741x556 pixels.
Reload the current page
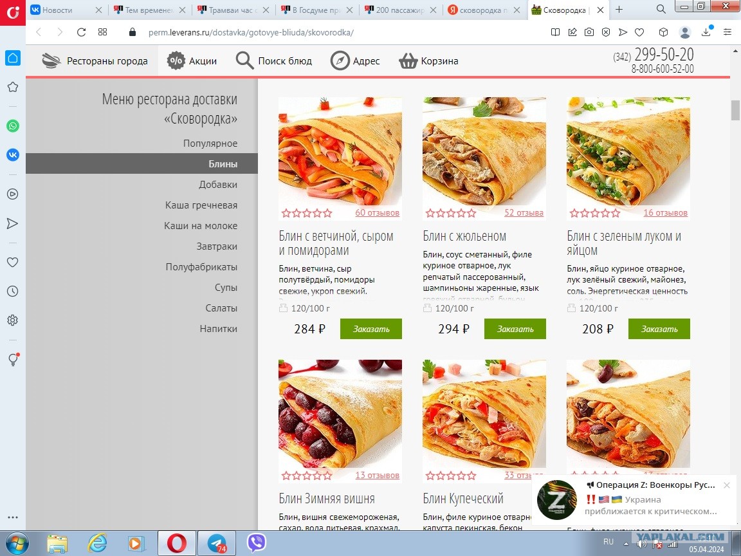[81, 32]
